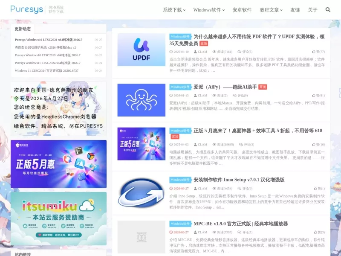The height and width of the screenshot is (256, 341).
Task: Click Windows软件 tag on 5月惠 article
Action: tap(180, 131)
